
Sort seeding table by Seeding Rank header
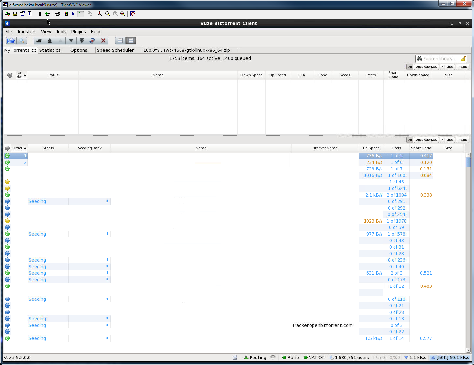[90, 148]
